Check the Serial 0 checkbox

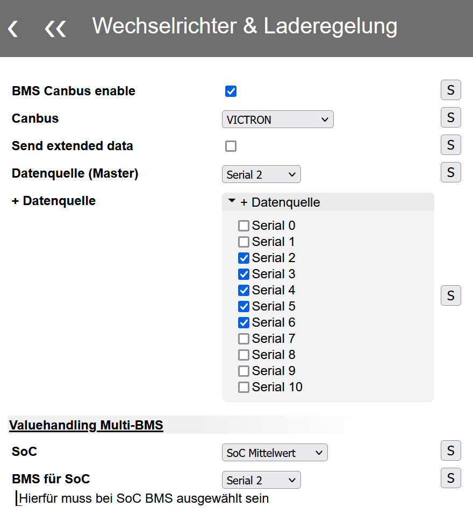pyautogui.click(x=243, y=226)
